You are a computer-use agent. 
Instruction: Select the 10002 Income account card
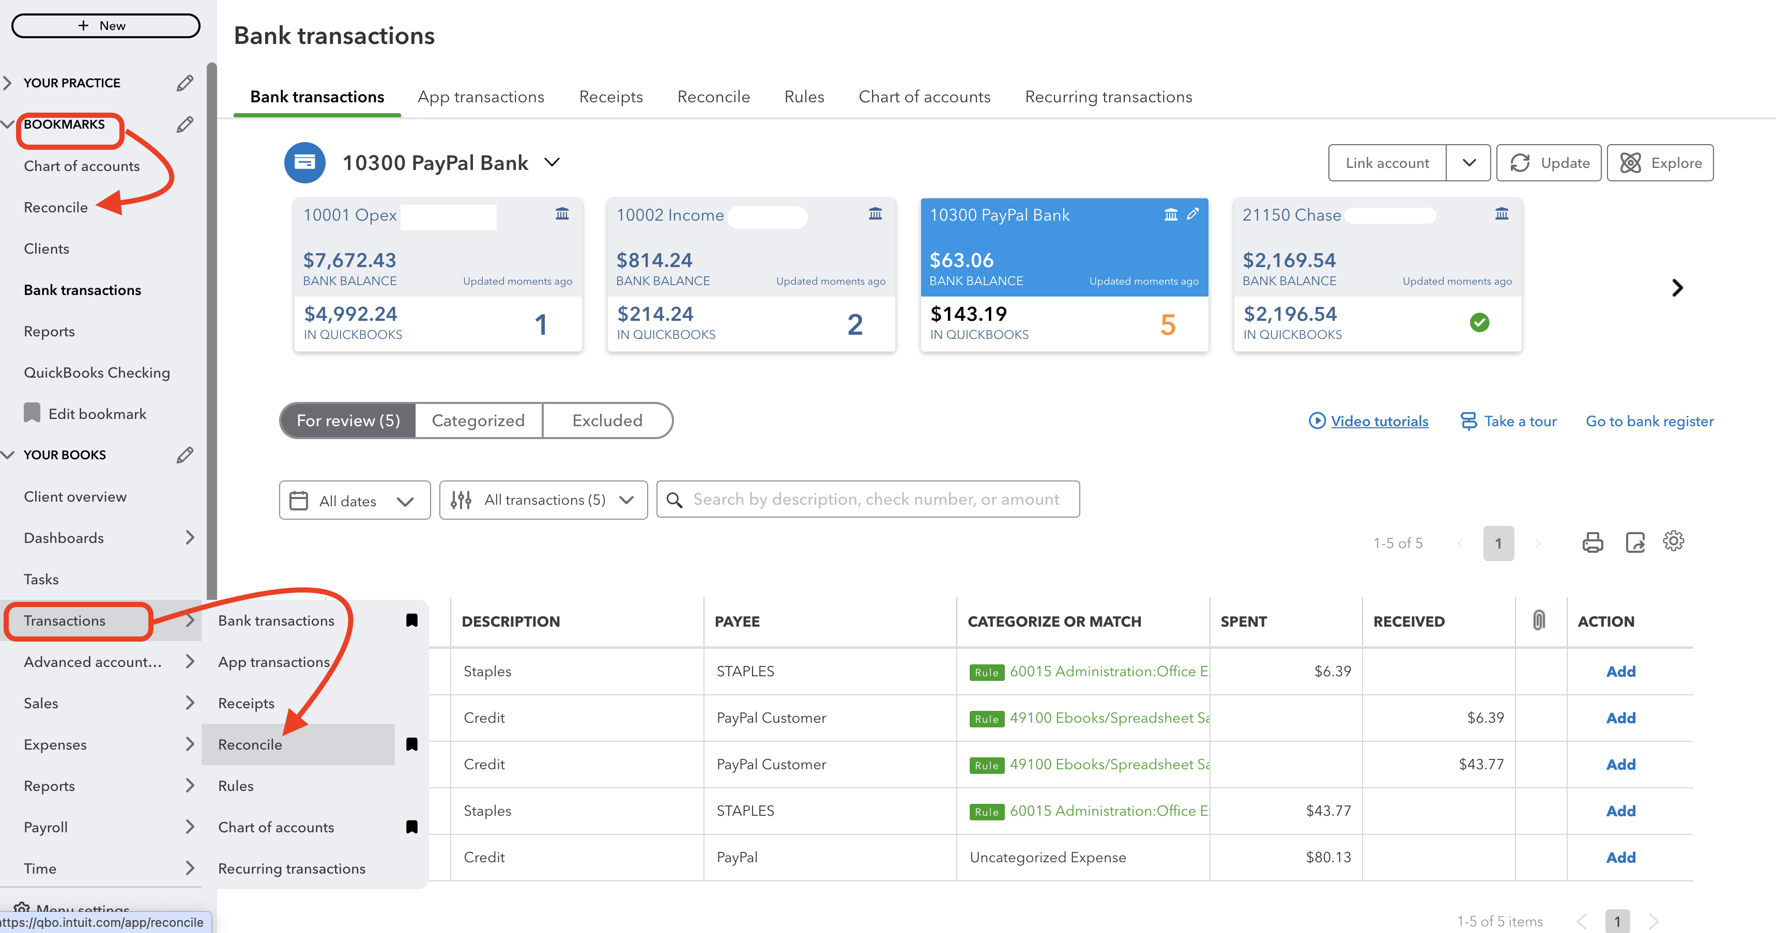751,276
